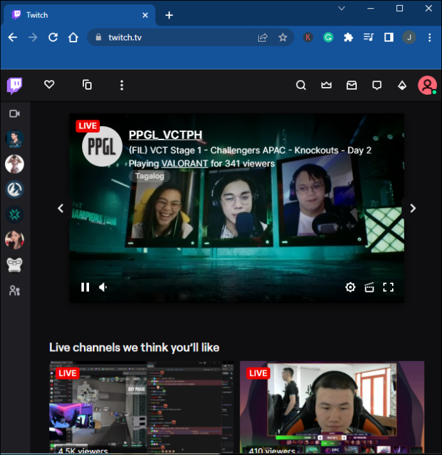
Task: Mute the featured stream volume
Action: coord(103,287)
